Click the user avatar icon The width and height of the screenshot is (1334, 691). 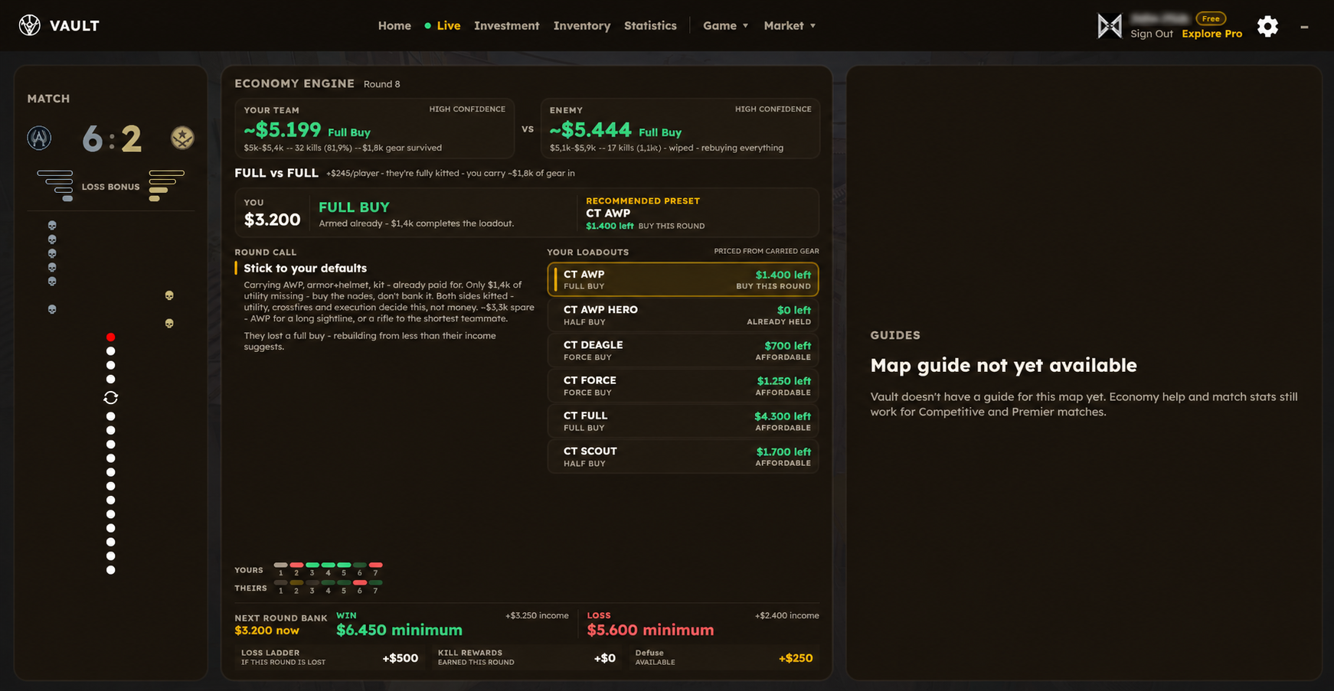1110,26
